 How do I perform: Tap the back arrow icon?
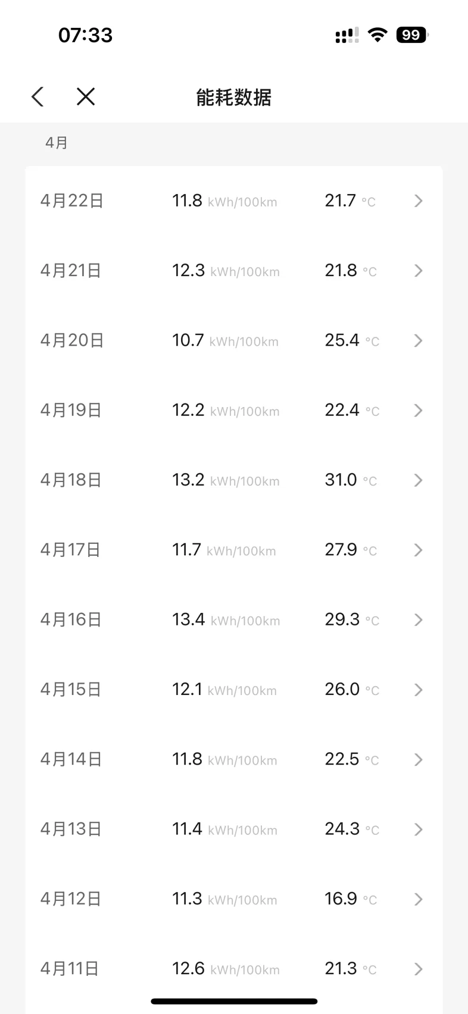click(x=38, y=96)
